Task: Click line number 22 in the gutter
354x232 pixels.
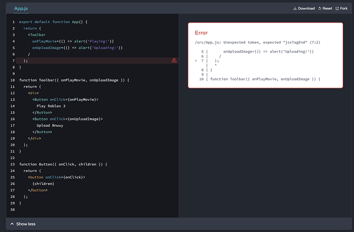Action: tap(12, 158)
